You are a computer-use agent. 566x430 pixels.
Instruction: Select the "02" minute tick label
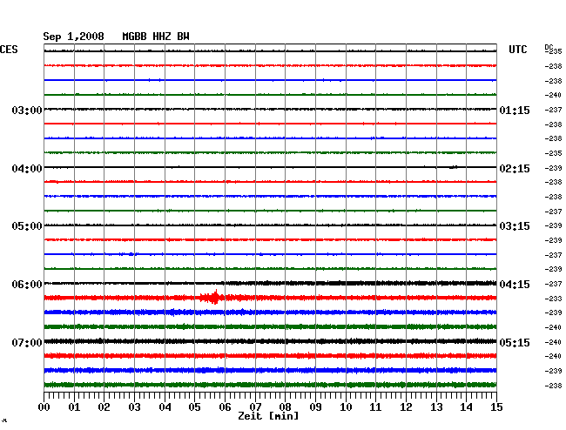click(104, 407)
